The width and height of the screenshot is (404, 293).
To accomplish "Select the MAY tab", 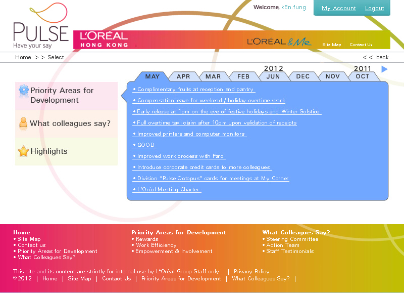I will point(153,76).
